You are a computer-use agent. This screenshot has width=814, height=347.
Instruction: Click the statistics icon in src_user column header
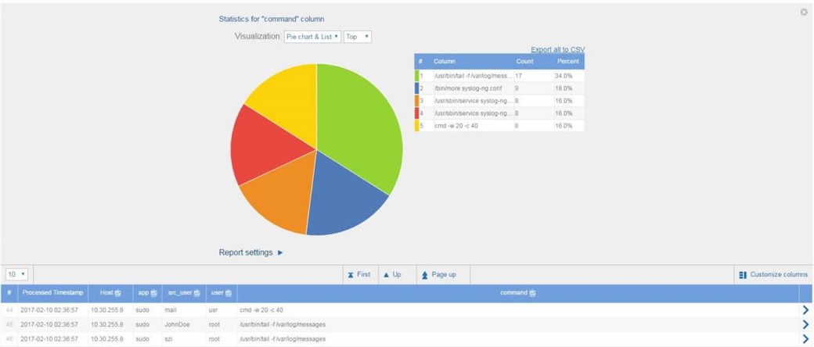pos(196,294)
